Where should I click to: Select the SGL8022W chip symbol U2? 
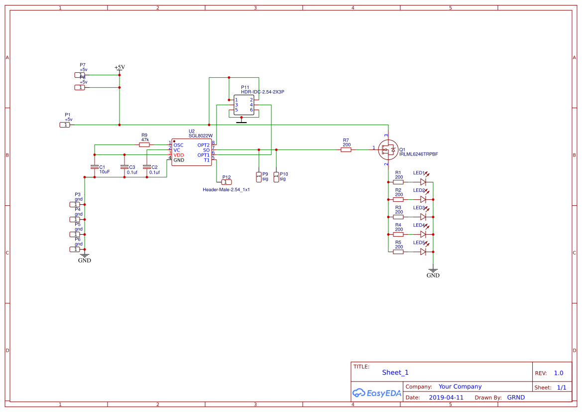tap(191, 152)
